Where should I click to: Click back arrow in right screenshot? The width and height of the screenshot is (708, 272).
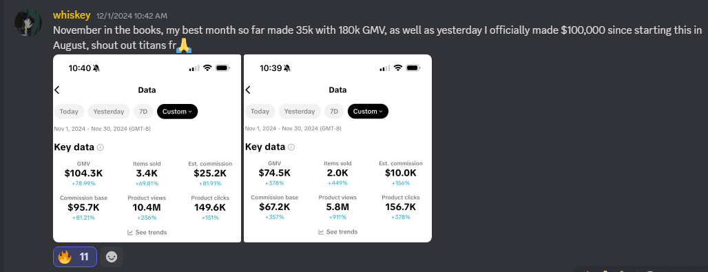coord(248,90)
